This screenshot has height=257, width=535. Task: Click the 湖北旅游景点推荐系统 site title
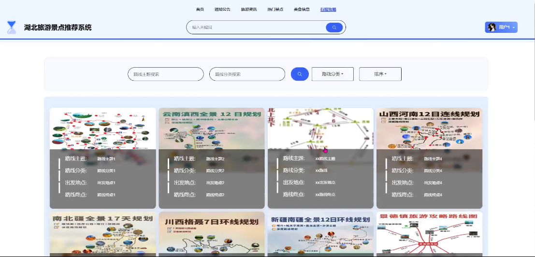(x=58, y=28)
